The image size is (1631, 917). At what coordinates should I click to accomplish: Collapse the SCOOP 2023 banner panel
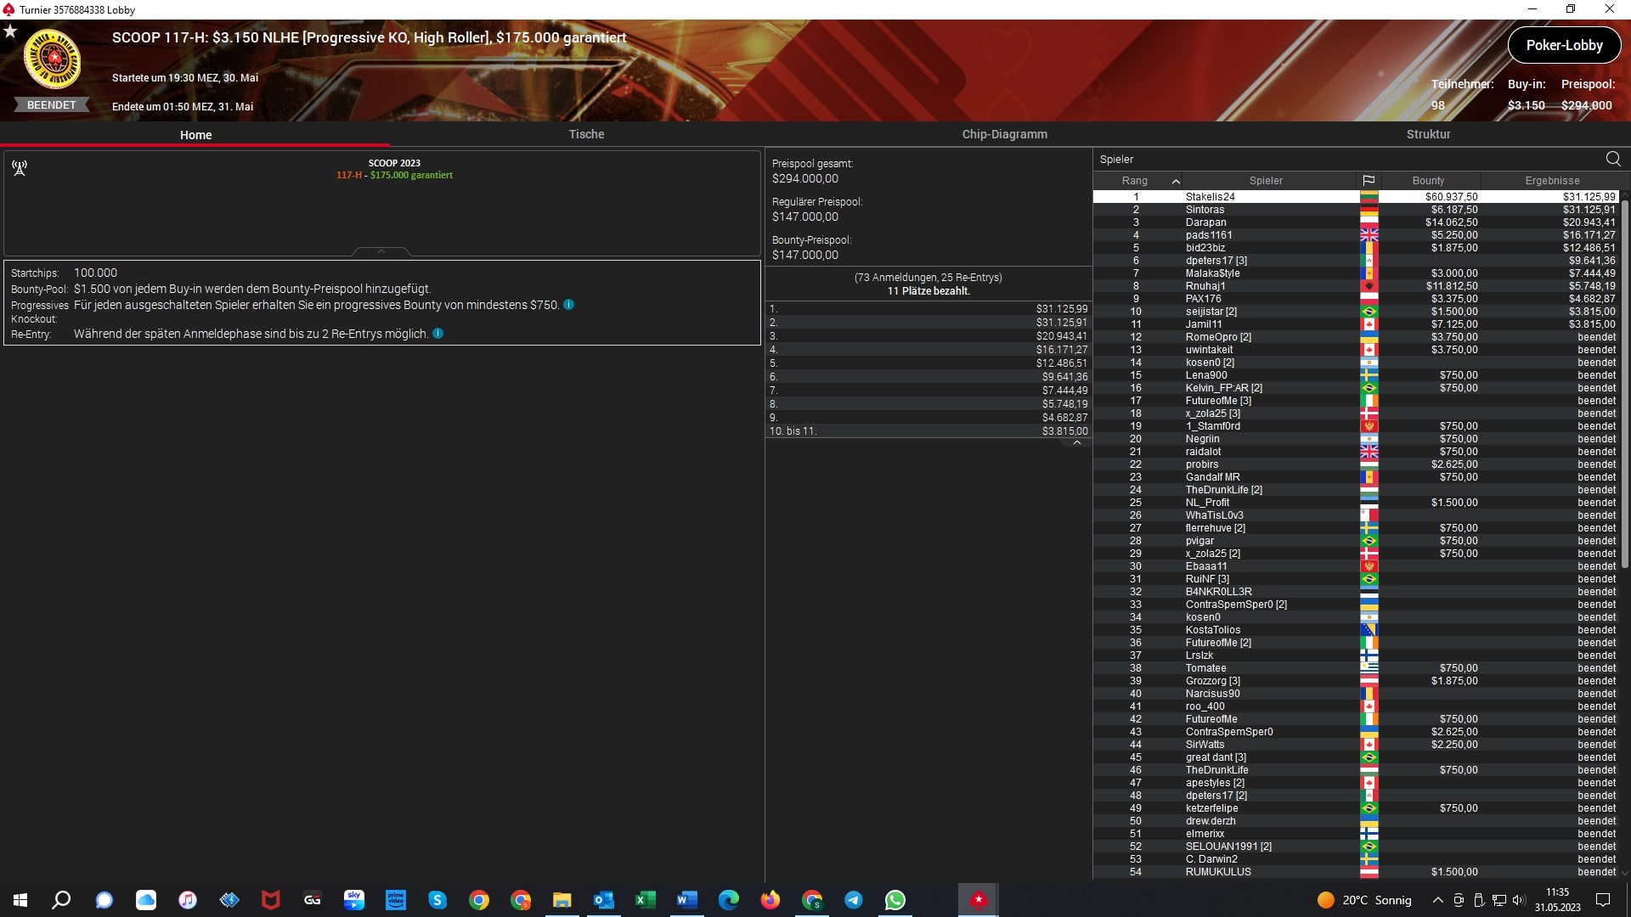point(381,251)
